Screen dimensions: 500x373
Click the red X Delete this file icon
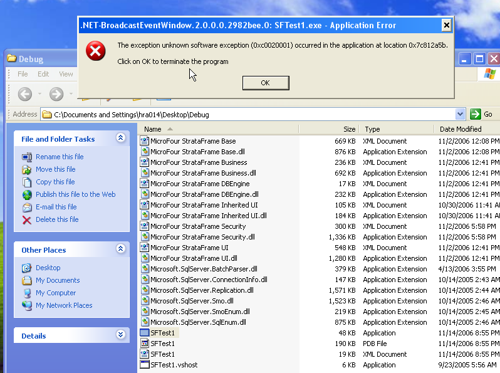click(27, 219)
